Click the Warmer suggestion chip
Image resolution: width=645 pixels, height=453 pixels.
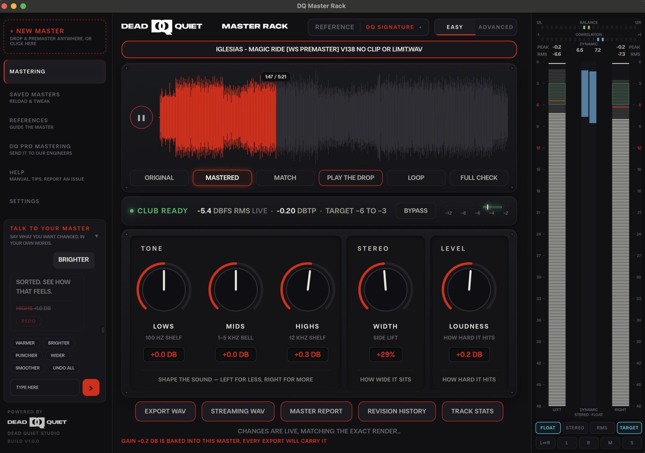(25, 343)
